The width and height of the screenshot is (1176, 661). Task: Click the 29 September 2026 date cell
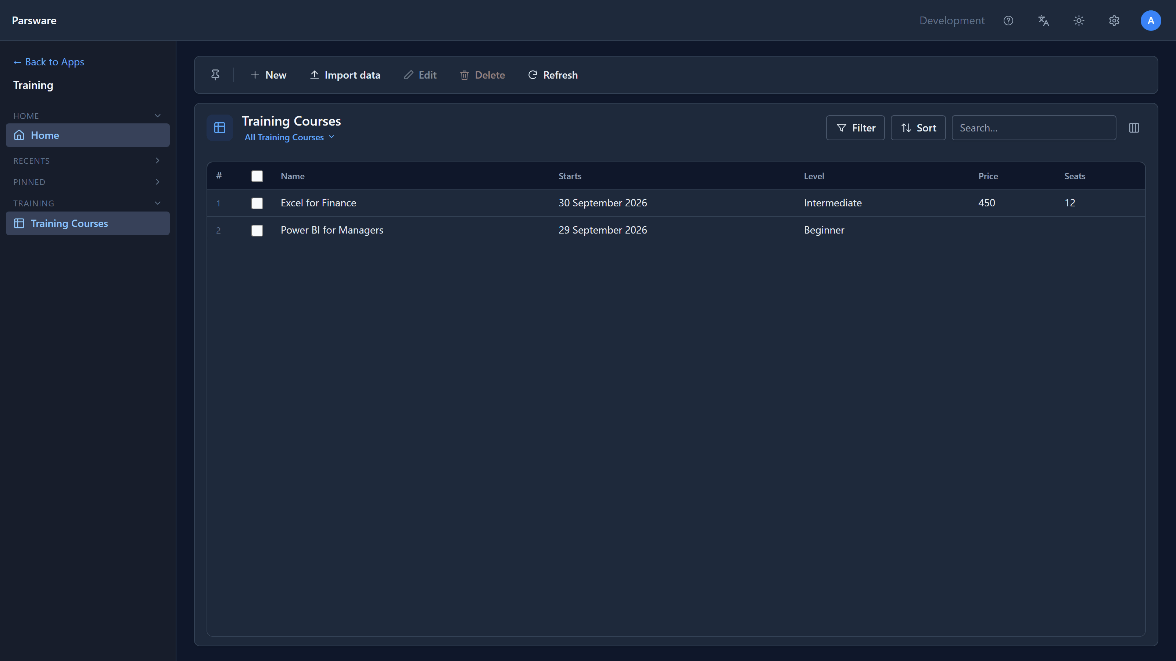click(x=603, y=230)
